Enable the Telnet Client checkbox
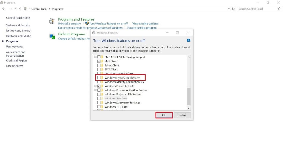Image resolution: width=284 pixels, height=148 pixels. coord(99,65)
